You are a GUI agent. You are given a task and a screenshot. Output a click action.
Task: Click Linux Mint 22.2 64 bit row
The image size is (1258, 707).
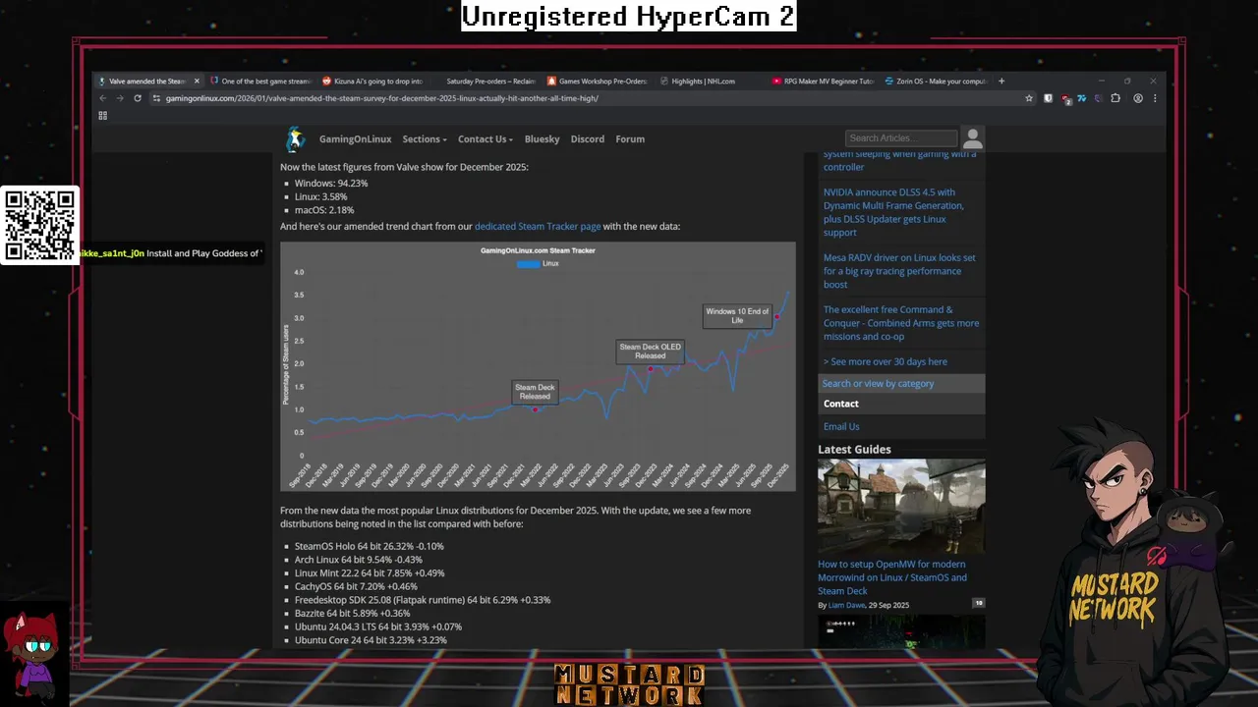(x=370, y=573)
